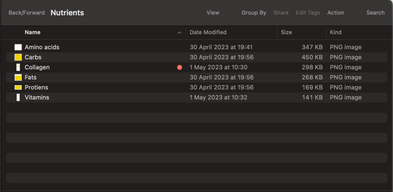This screenshot has height=192, width=393.
Task: Open Search in the toolbar
Action: pyautogui.click(x=375, y=13)
